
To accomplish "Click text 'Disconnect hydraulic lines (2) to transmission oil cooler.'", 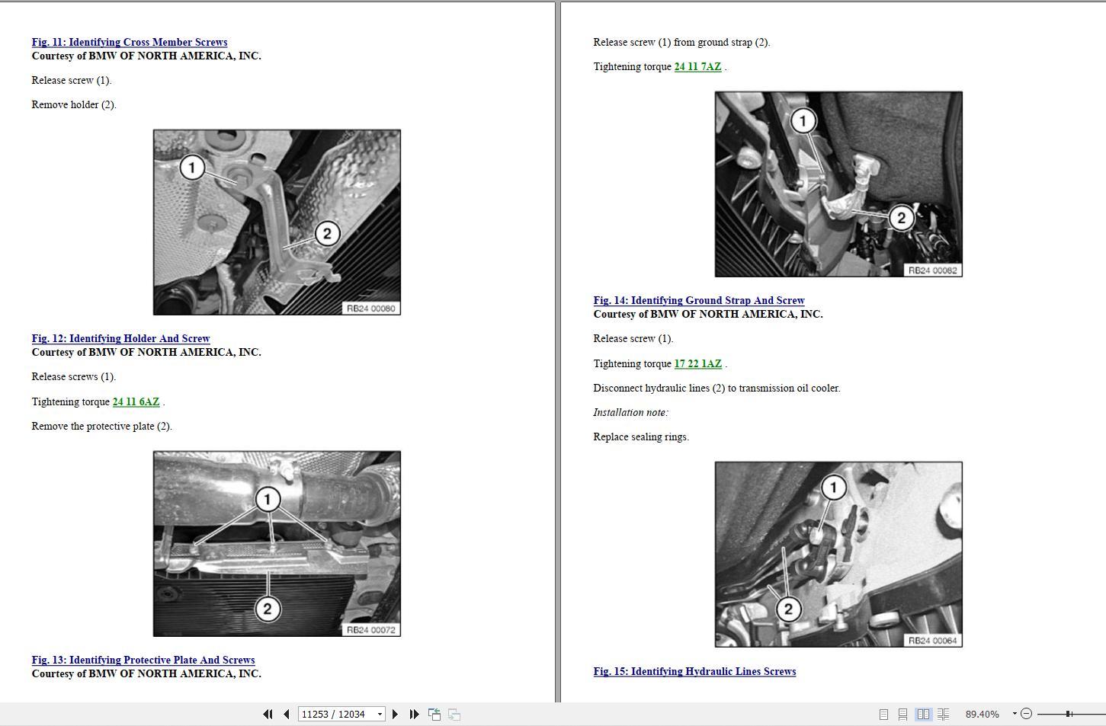I will (716, 389).
